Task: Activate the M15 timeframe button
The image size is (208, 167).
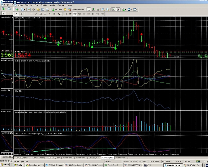Action: (75, 14)
